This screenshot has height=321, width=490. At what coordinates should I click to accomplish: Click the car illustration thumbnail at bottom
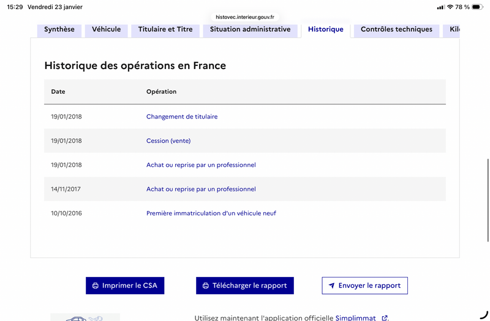click(85, 317)
